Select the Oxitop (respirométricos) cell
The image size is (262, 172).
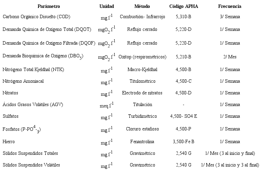pyautogui.click(x=142, y=56)
